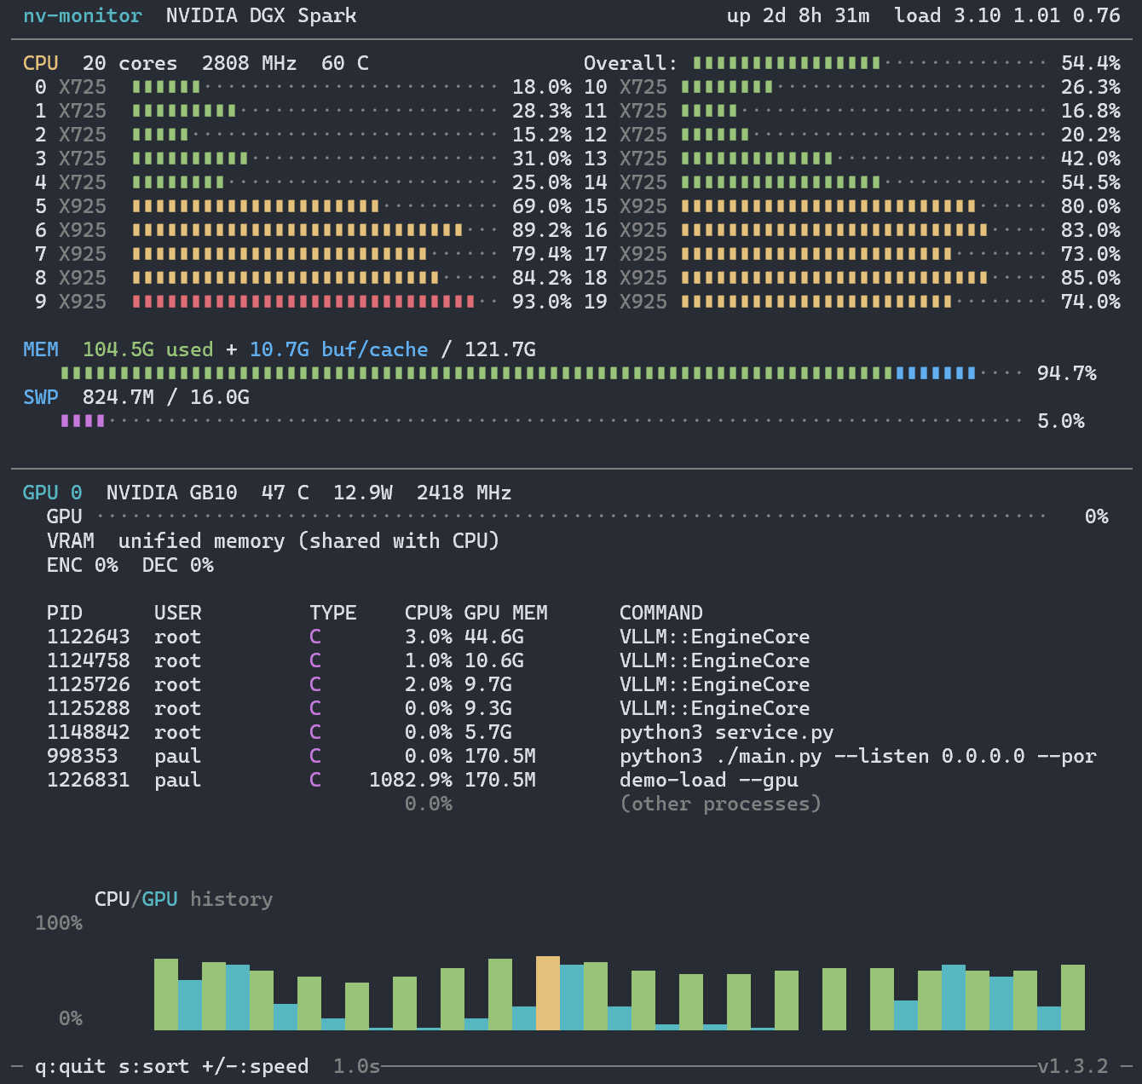Click the GPU 0 section header
The height and width of the screenshot is (1084, 1142).
pos(52,493)
